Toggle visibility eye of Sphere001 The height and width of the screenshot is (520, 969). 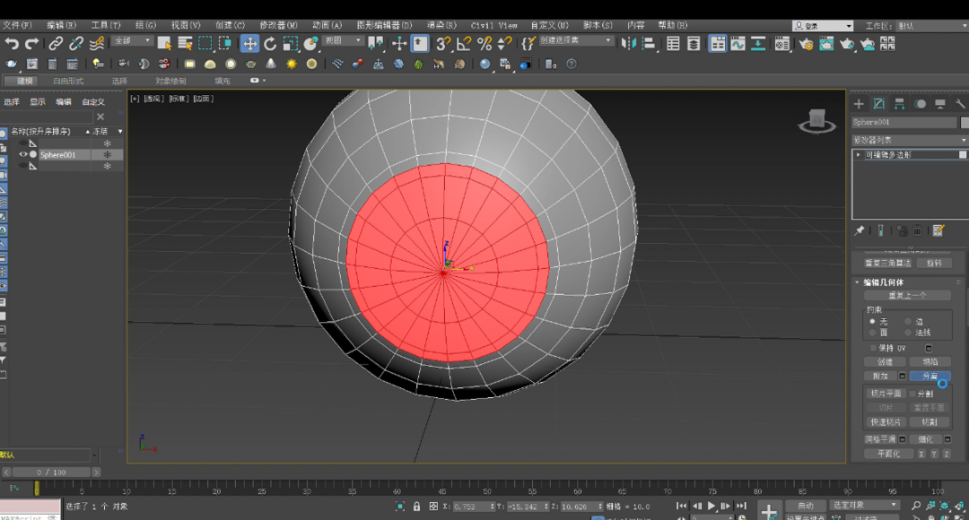point(23,154)
